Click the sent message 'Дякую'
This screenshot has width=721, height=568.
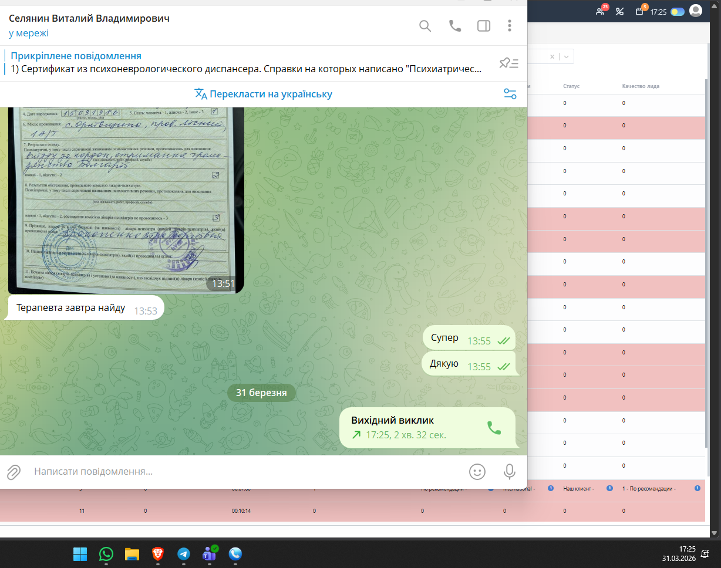[x=470, y=364]
